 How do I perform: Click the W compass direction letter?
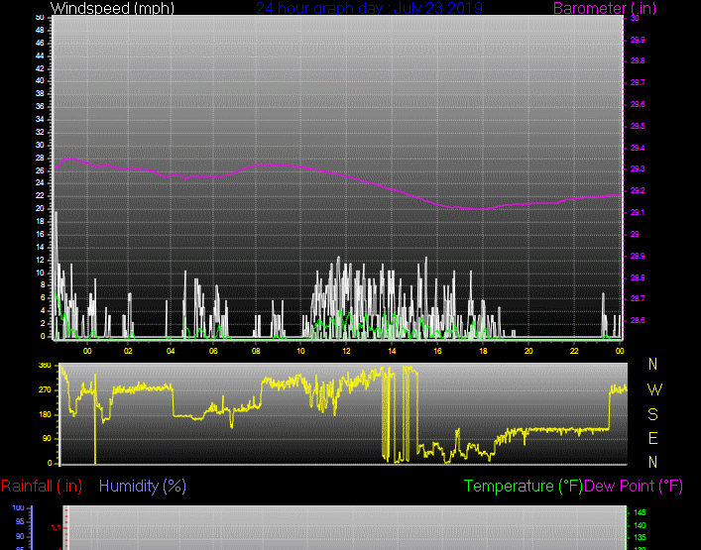click(652, 389)
